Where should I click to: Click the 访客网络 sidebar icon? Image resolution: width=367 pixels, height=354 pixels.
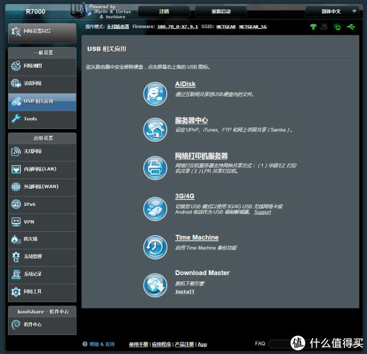point(16,83)
